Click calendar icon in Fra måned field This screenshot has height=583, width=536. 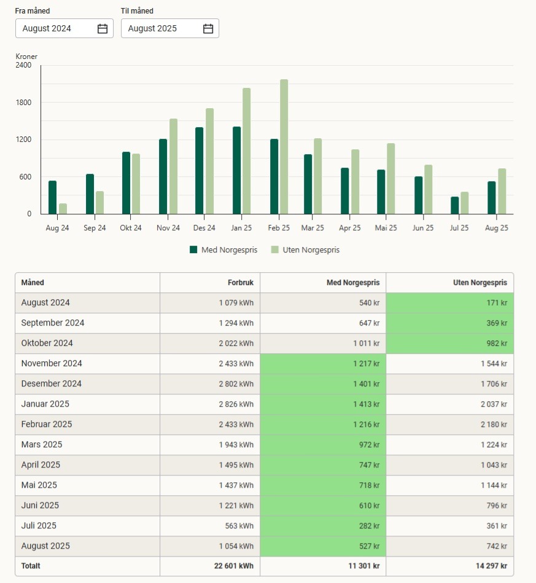[103, 29]
